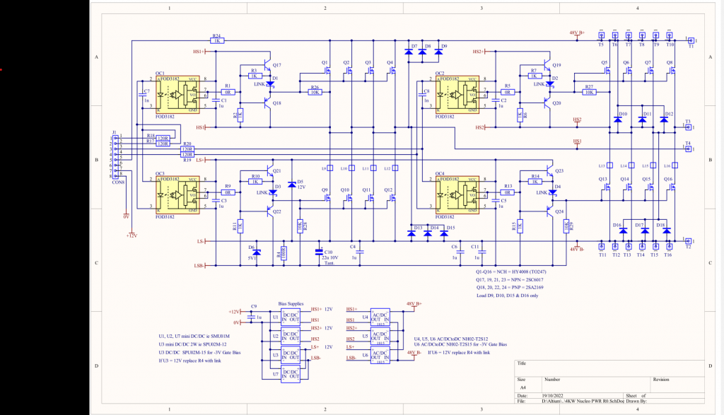This screenshot has width=724, height=415.
Task: Select diode D5 12V zener
Action: coord(291,185)
